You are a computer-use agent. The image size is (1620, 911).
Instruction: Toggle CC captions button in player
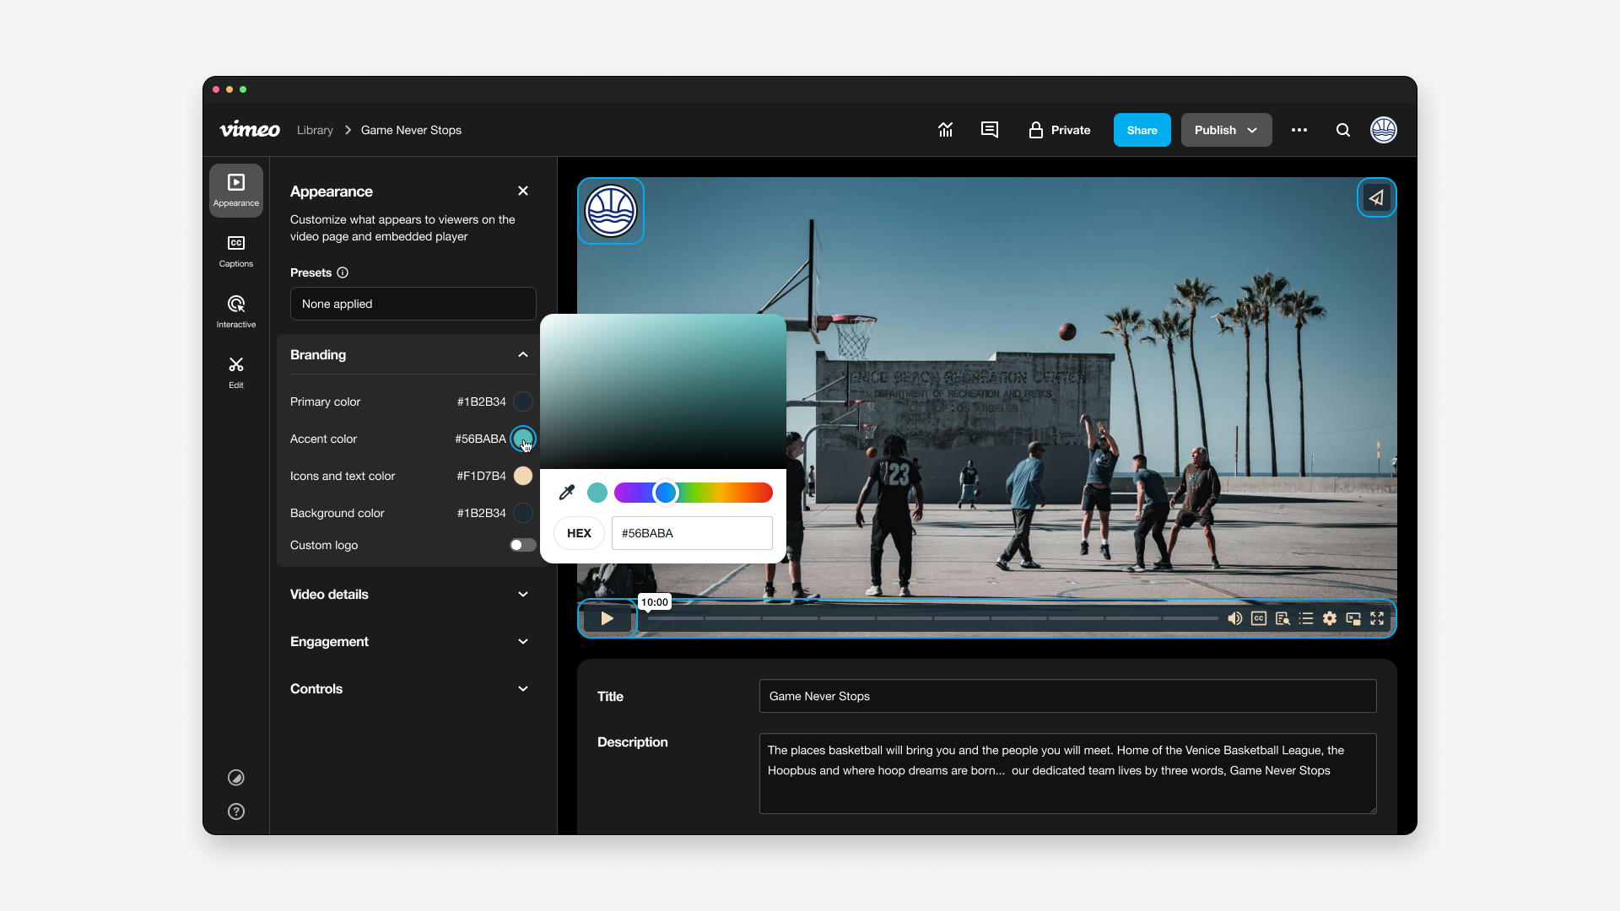click(1259, 618)
